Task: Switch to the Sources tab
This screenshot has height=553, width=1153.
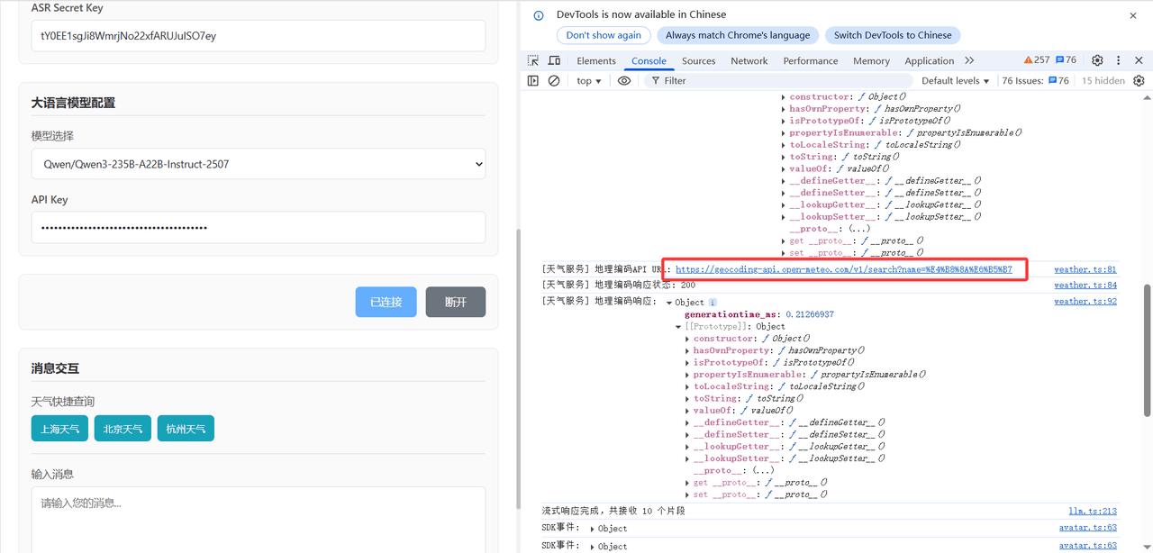Action: tap(698, 60)
